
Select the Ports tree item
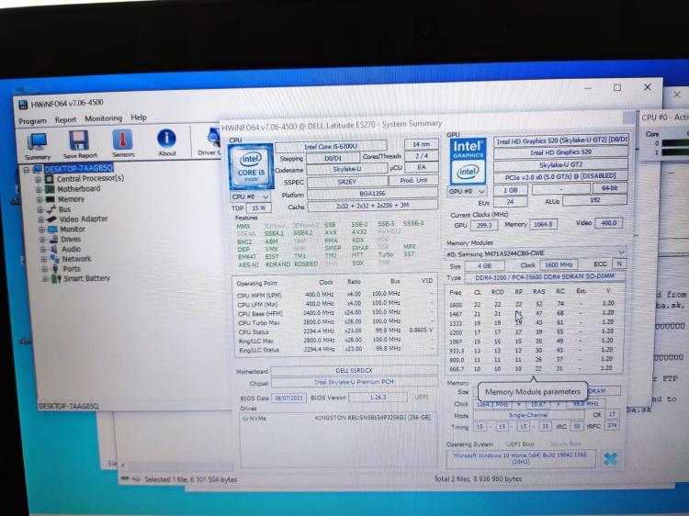coord(72,268)
